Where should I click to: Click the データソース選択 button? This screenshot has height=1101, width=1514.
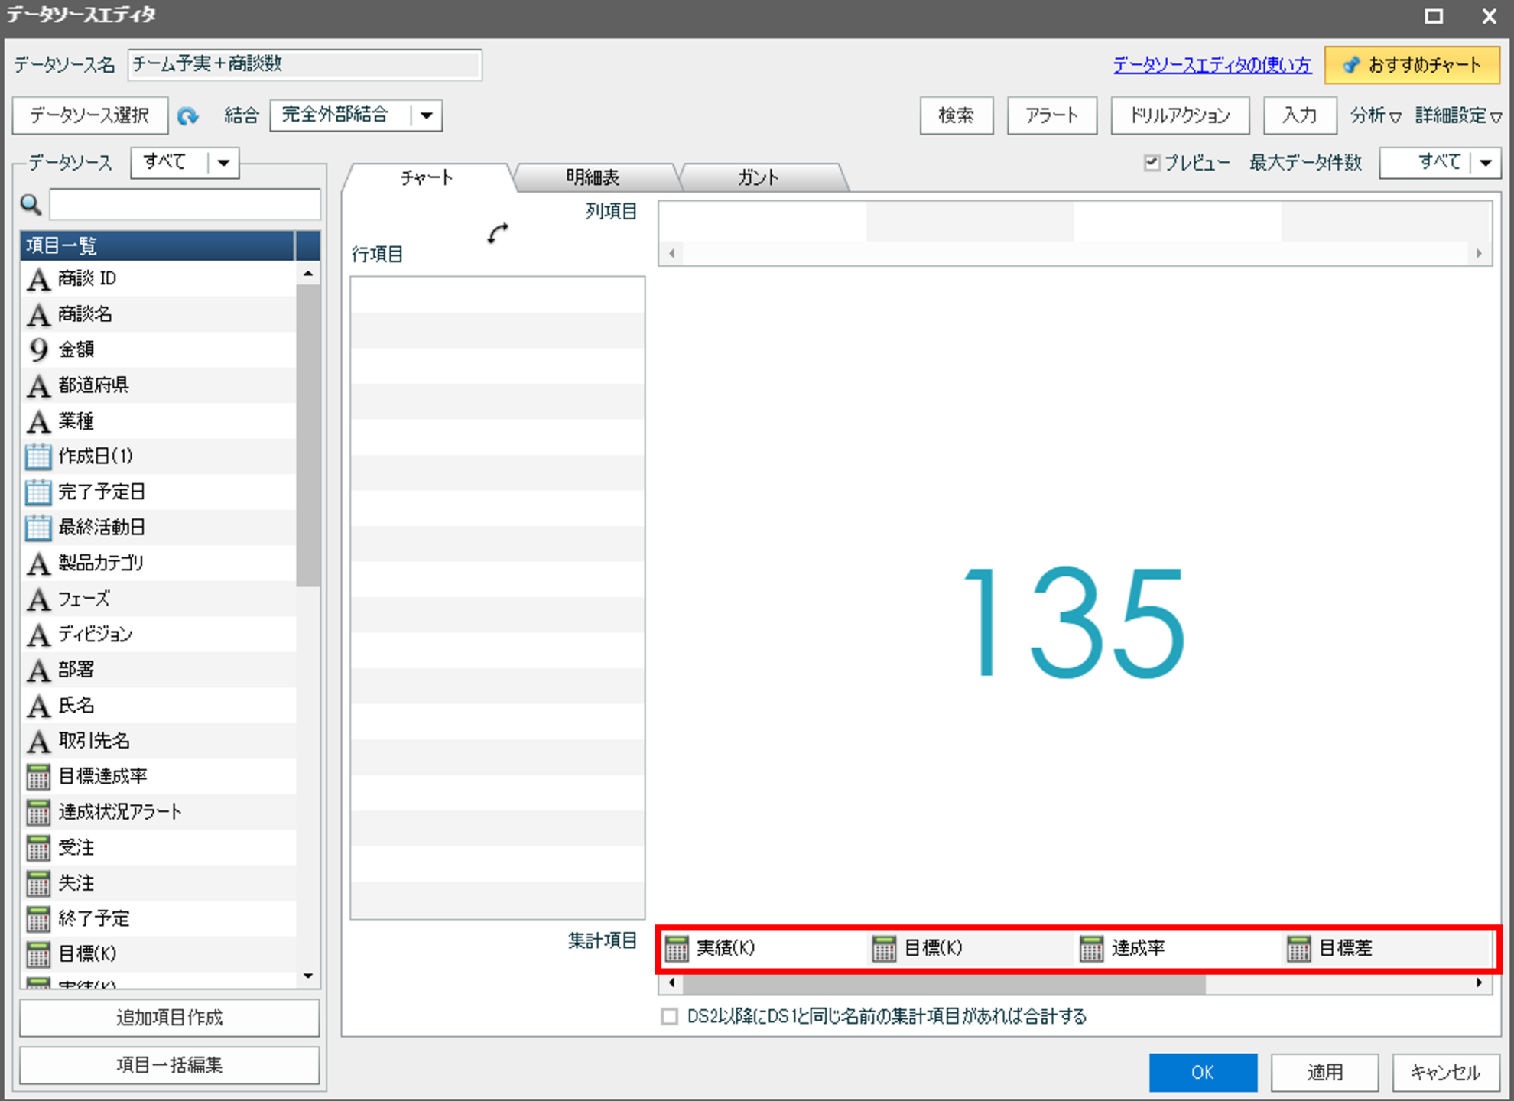coord(90,115)
